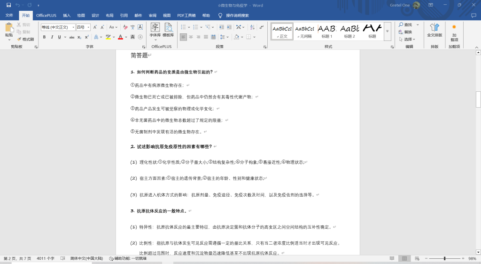481x264 pixels.
Task: Click the Clear Formatting eraser icon
Action: pyautogui.click(x=125, y=27)
